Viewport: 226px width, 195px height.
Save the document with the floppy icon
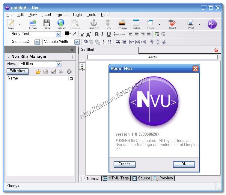click(x=47, y=24)
